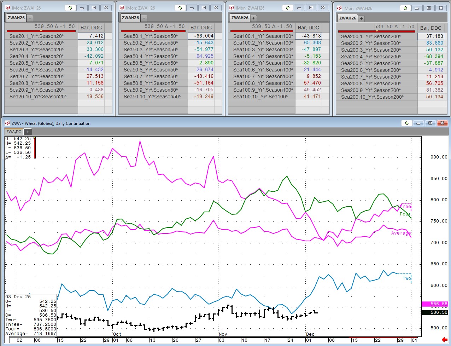This screenshot has width=451, height=346.
Task: Click the Bar, DDC column header in the first IMon
Action: 91,28
